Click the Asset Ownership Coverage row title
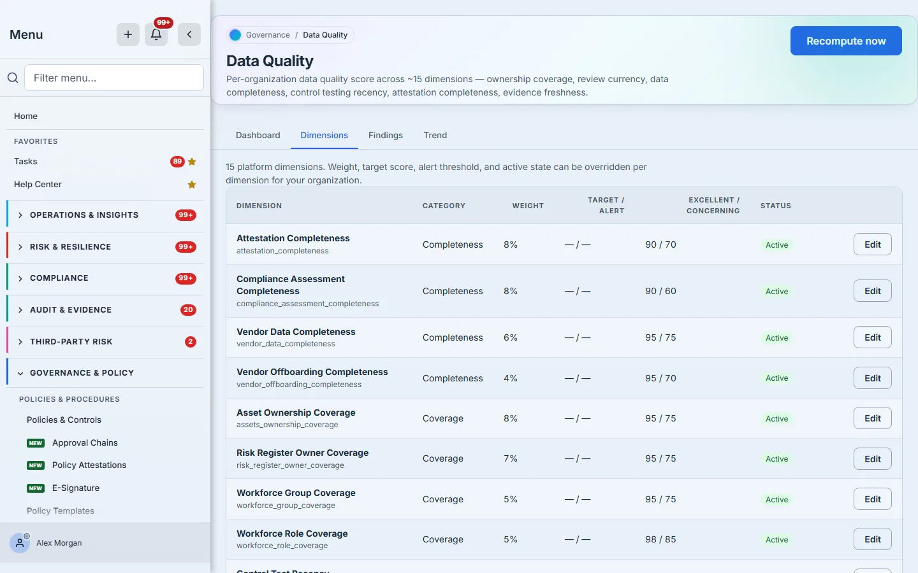The height and width of the screenshot is (573, 918). (x=296, y=413)
